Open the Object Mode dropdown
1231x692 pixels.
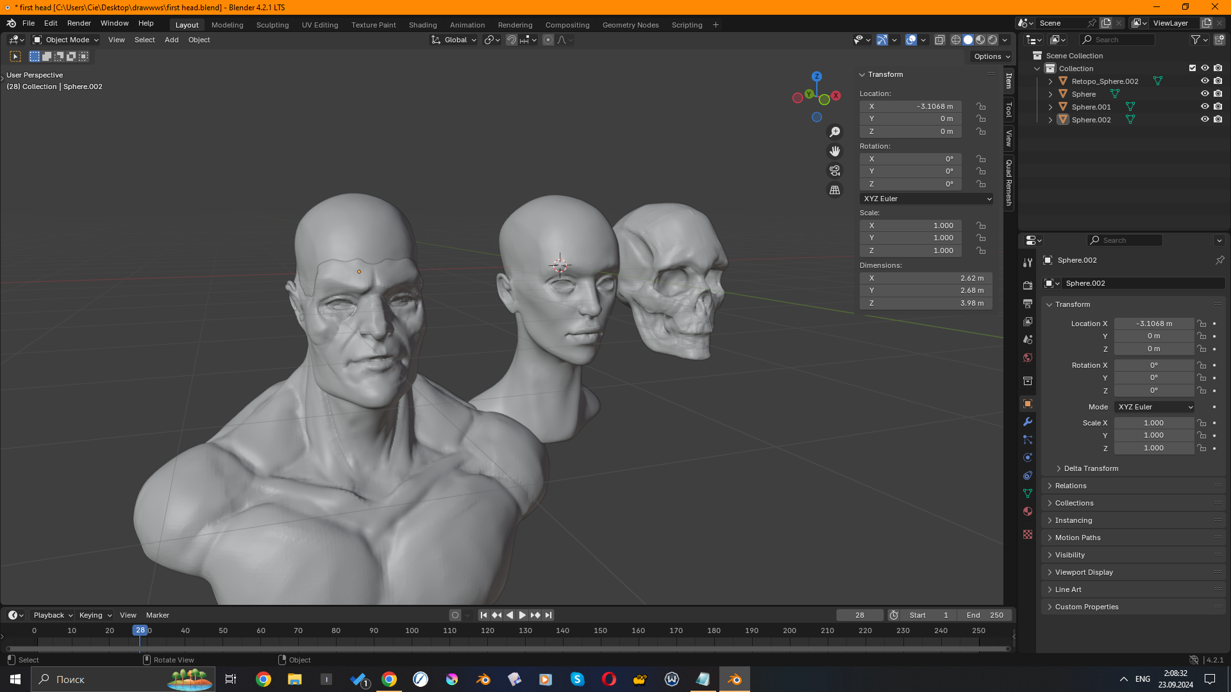click(x=67, y=40)
